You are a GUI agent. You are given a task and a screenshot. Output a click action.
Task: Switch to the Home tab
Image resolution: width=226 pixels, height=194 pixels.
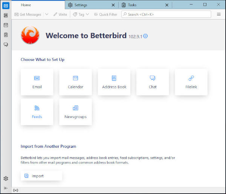pyautogui.click(x=38, y=5)
